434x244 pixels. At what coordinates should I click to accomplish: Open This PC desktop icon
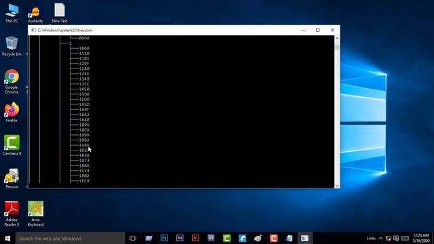pyautogui.click(x=12, y=14)
